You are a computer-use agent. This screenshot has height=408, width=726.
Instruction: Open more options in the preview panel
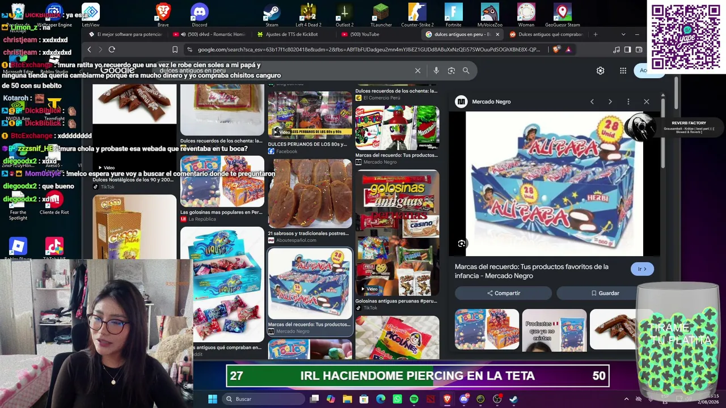point(628,102)
